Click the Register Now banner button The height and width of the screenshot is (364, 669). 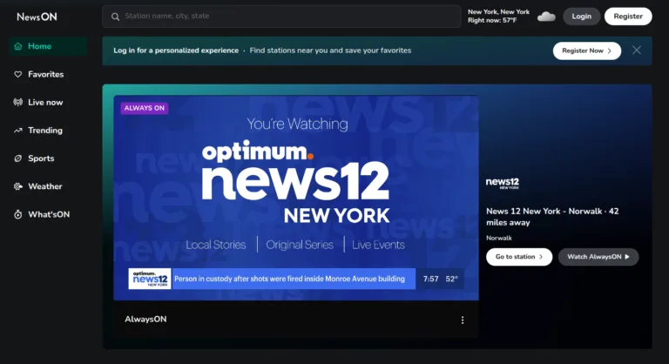(x=587, y=51)
